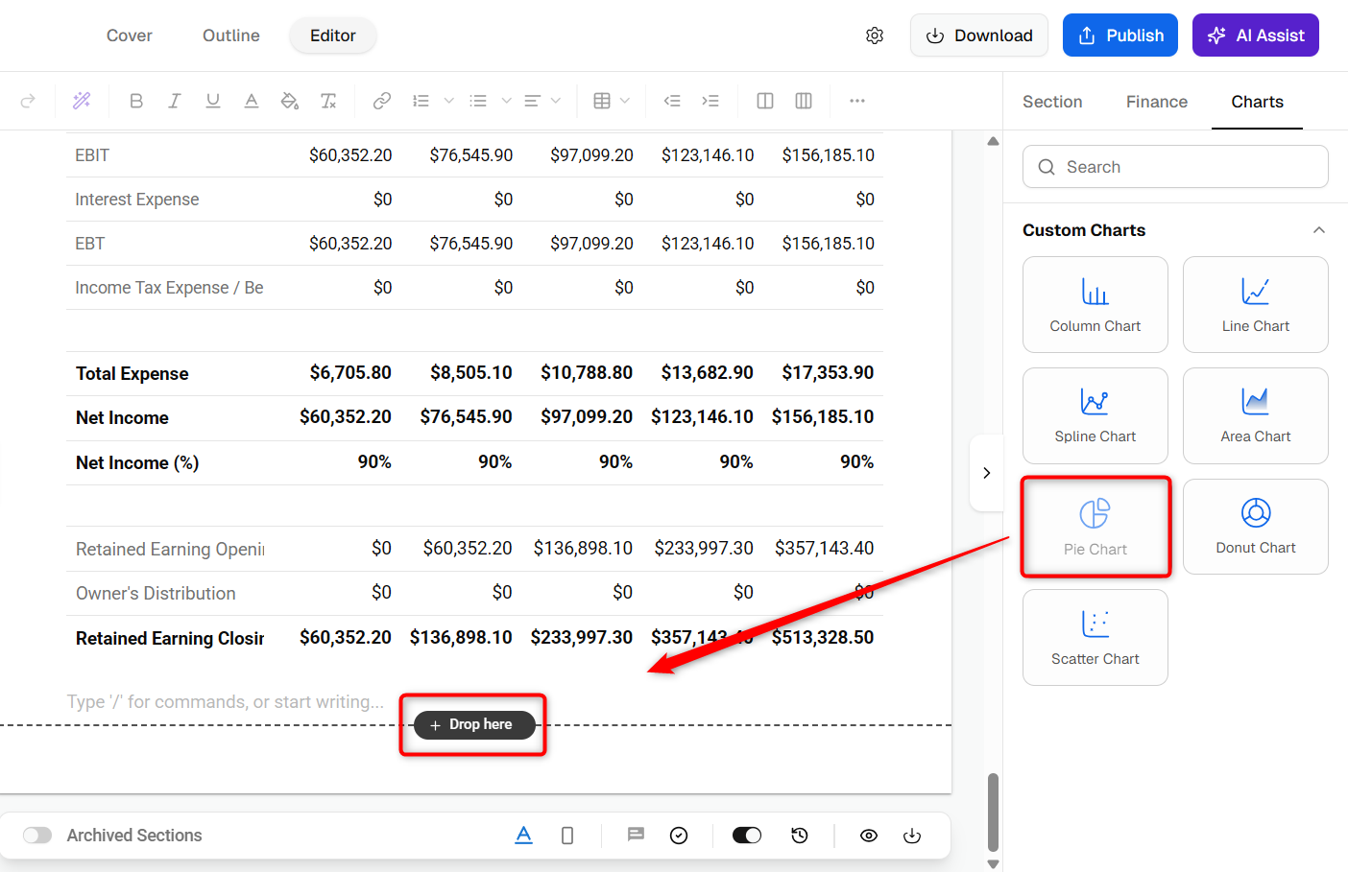Click the Drop here button
Image resolution: width=1348 pixels, height=872 pixels.
pyautogui.click(x=474, y=724)
